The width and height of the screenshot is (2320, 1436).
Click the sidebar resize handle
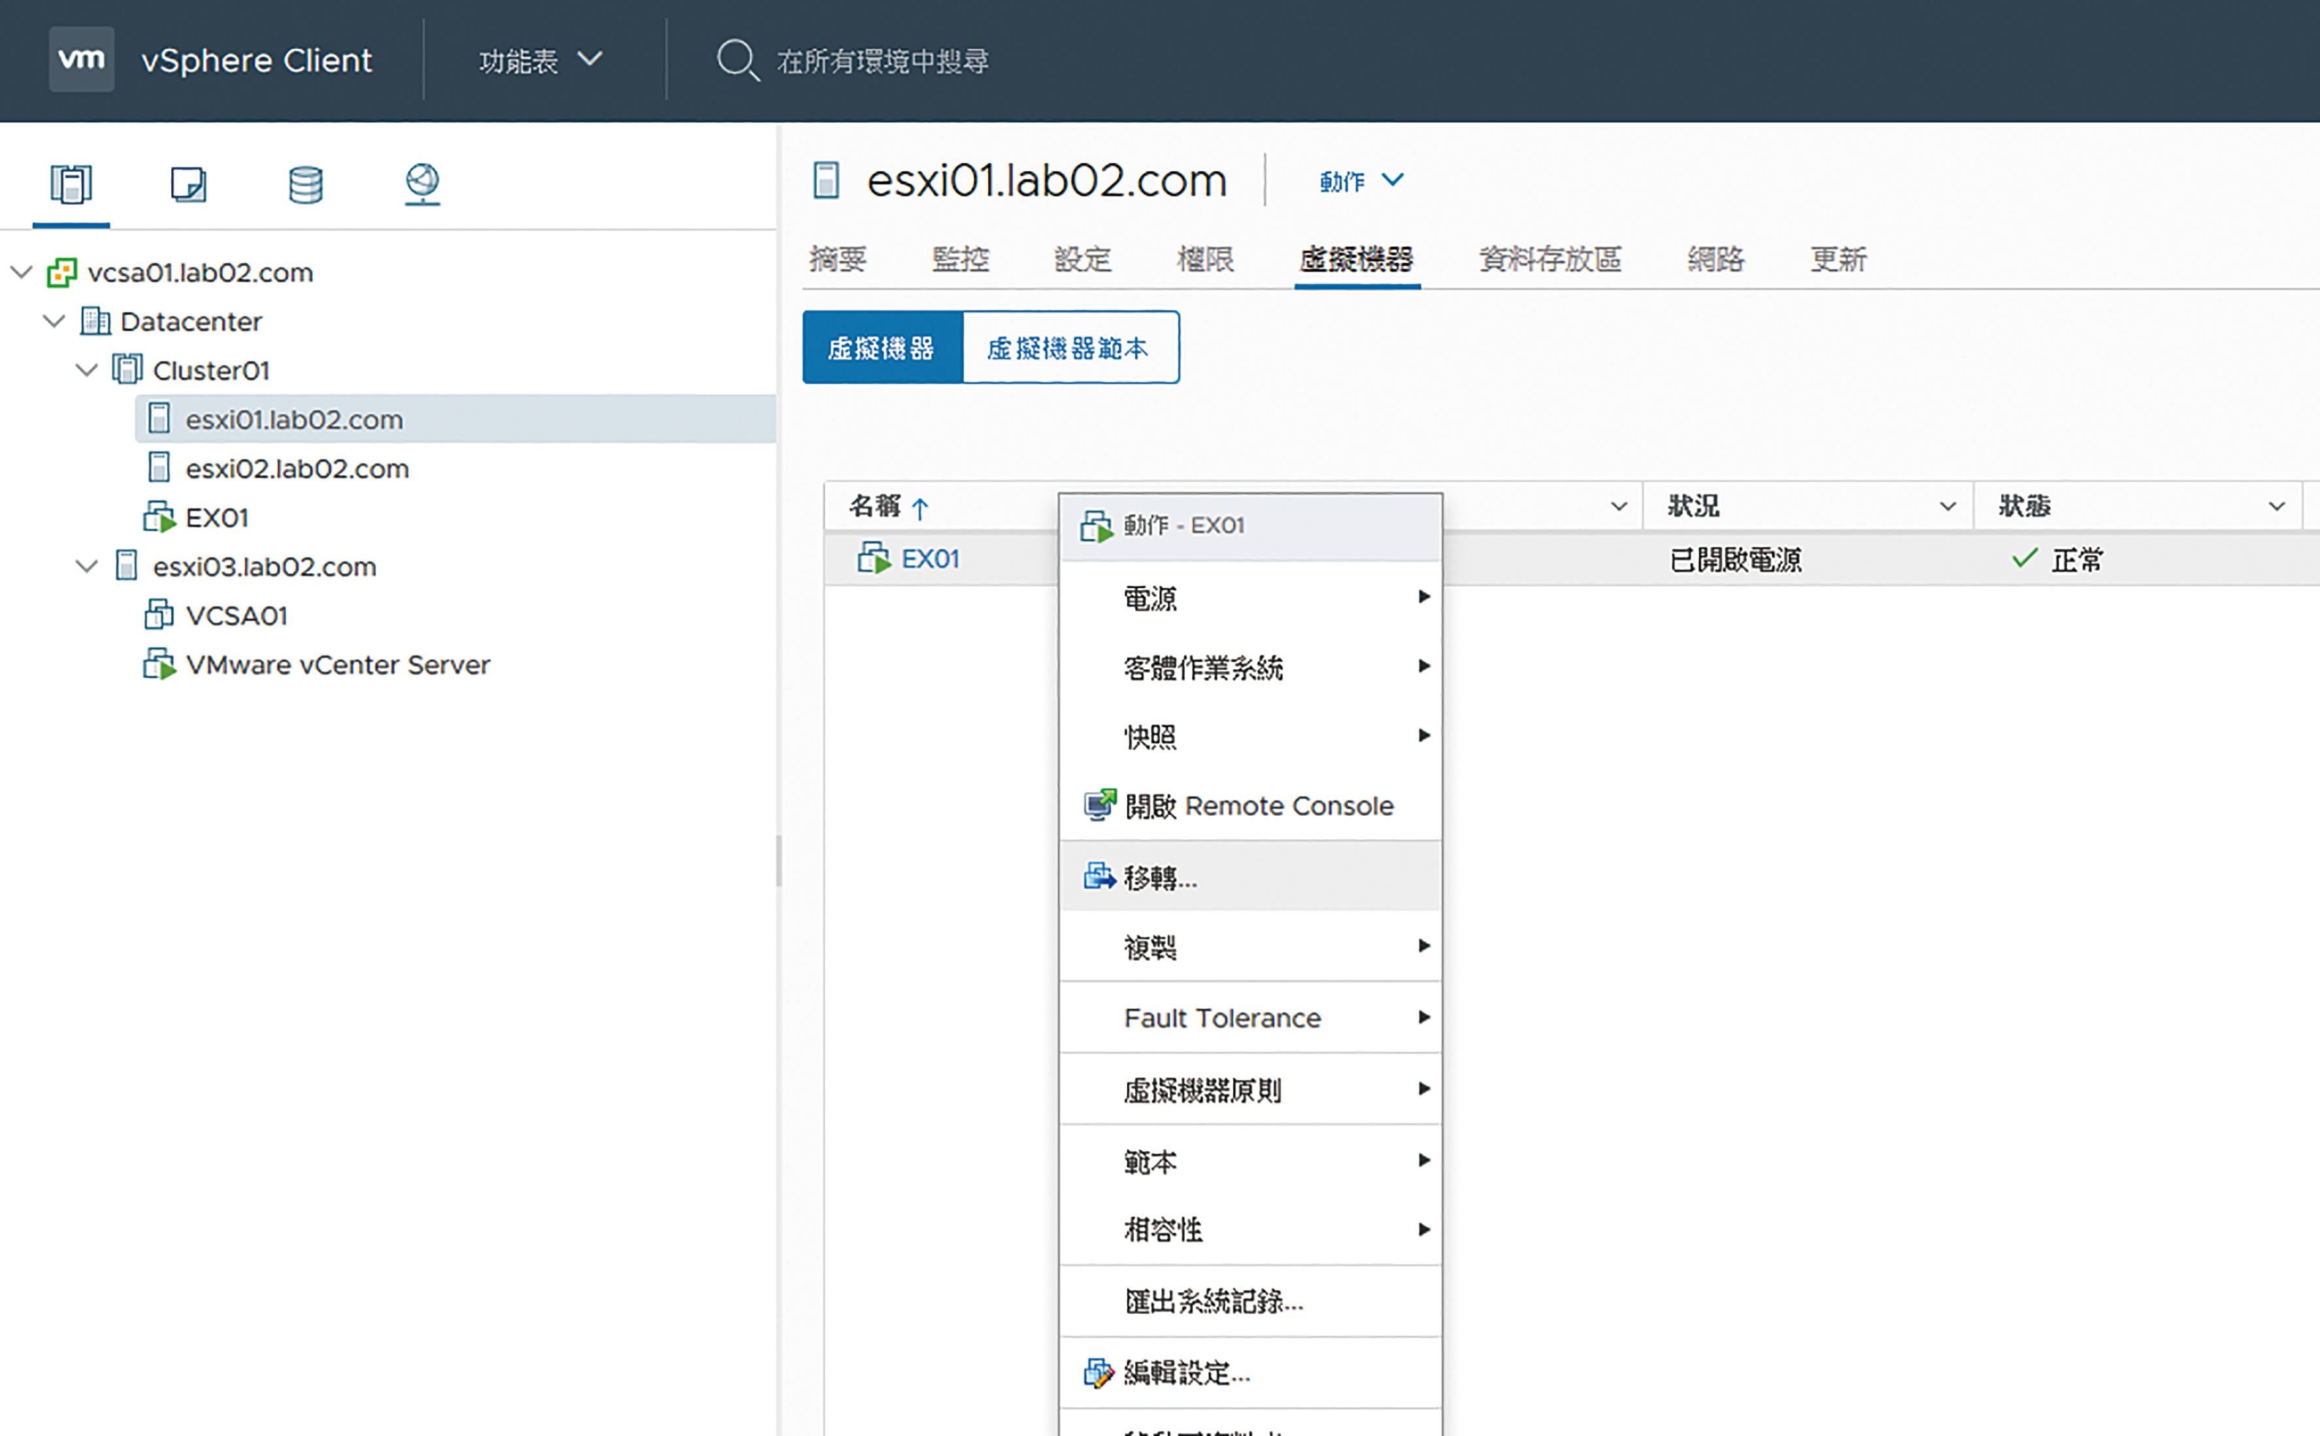coord(779,860)
